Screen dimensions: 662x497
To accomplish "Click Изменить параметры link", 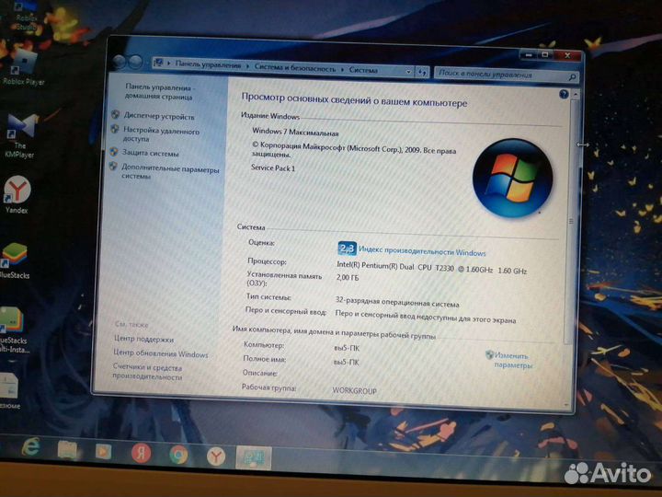I will (x=512, y=360).
